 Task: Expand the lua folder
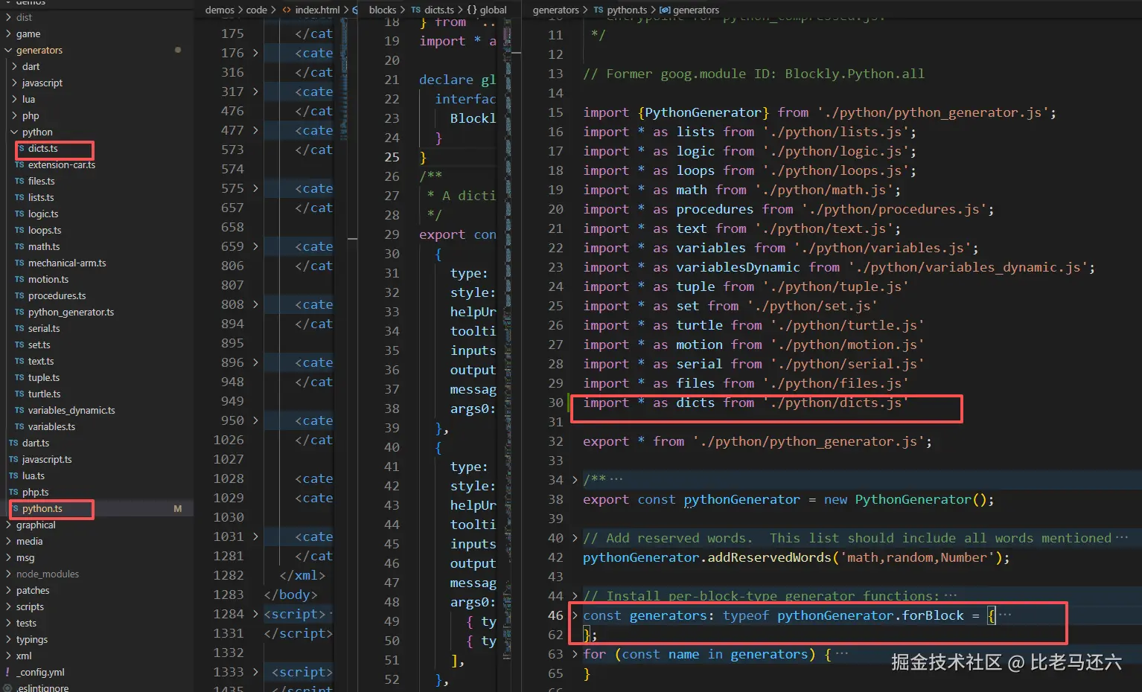click(14, 100)
